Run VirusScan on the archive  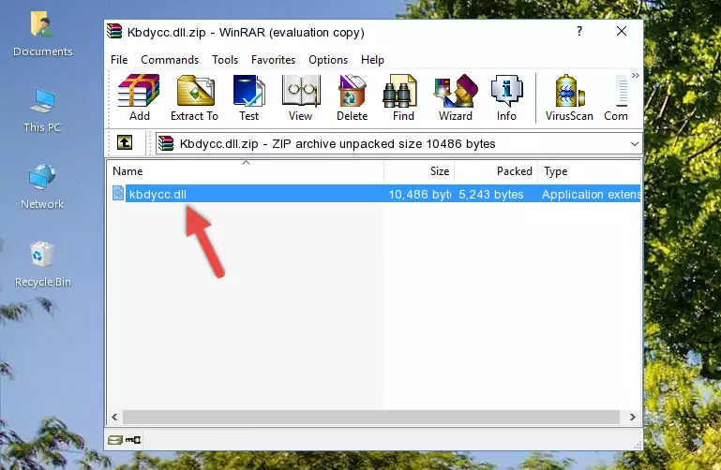pyautogui.click(x=569, y=97)
